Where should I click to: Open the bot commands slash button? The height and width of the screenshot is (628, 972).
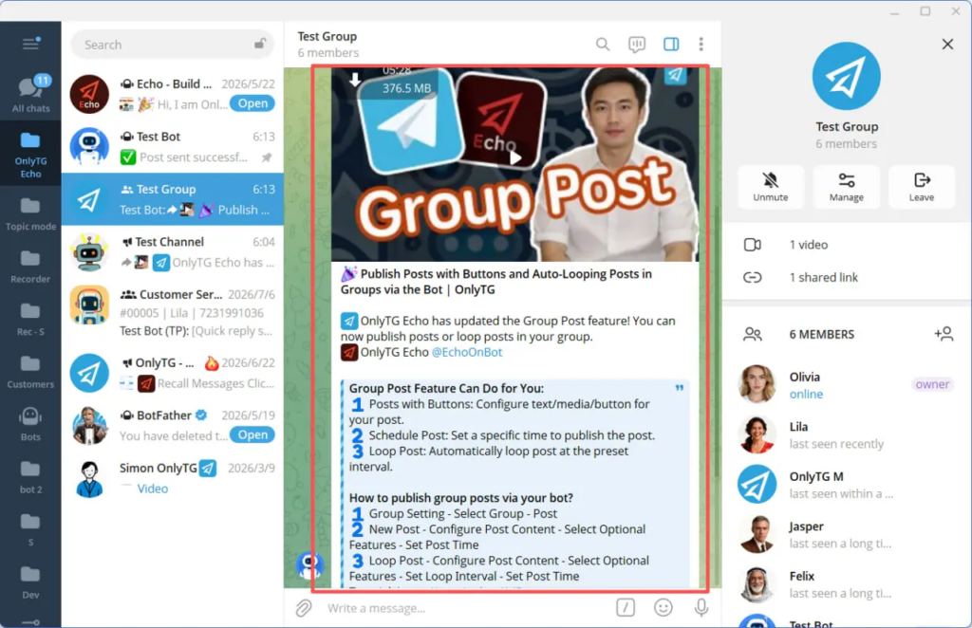pos(626,607)
